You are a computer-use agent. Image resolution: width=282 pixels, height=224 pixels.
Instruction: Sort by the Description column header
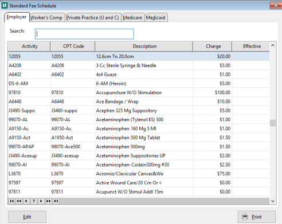click(144, 47)
